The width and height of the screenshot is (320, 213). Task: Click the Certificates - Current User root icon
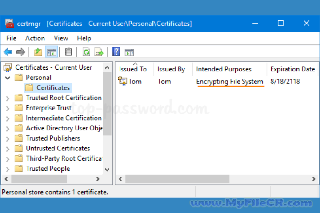8,67
